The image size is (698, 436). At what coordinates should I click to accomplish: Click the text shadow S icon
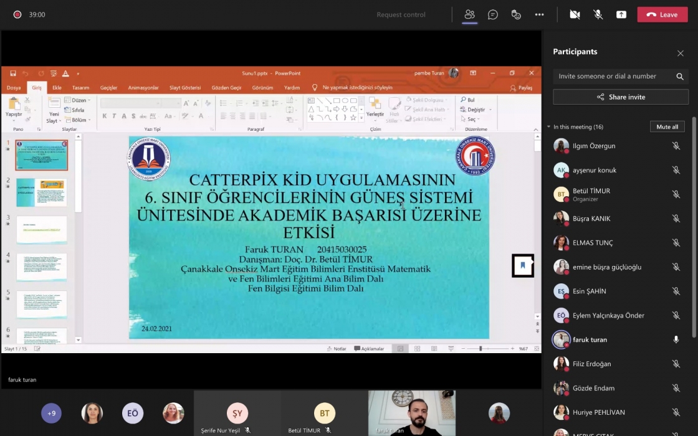[x=133, y=116]
